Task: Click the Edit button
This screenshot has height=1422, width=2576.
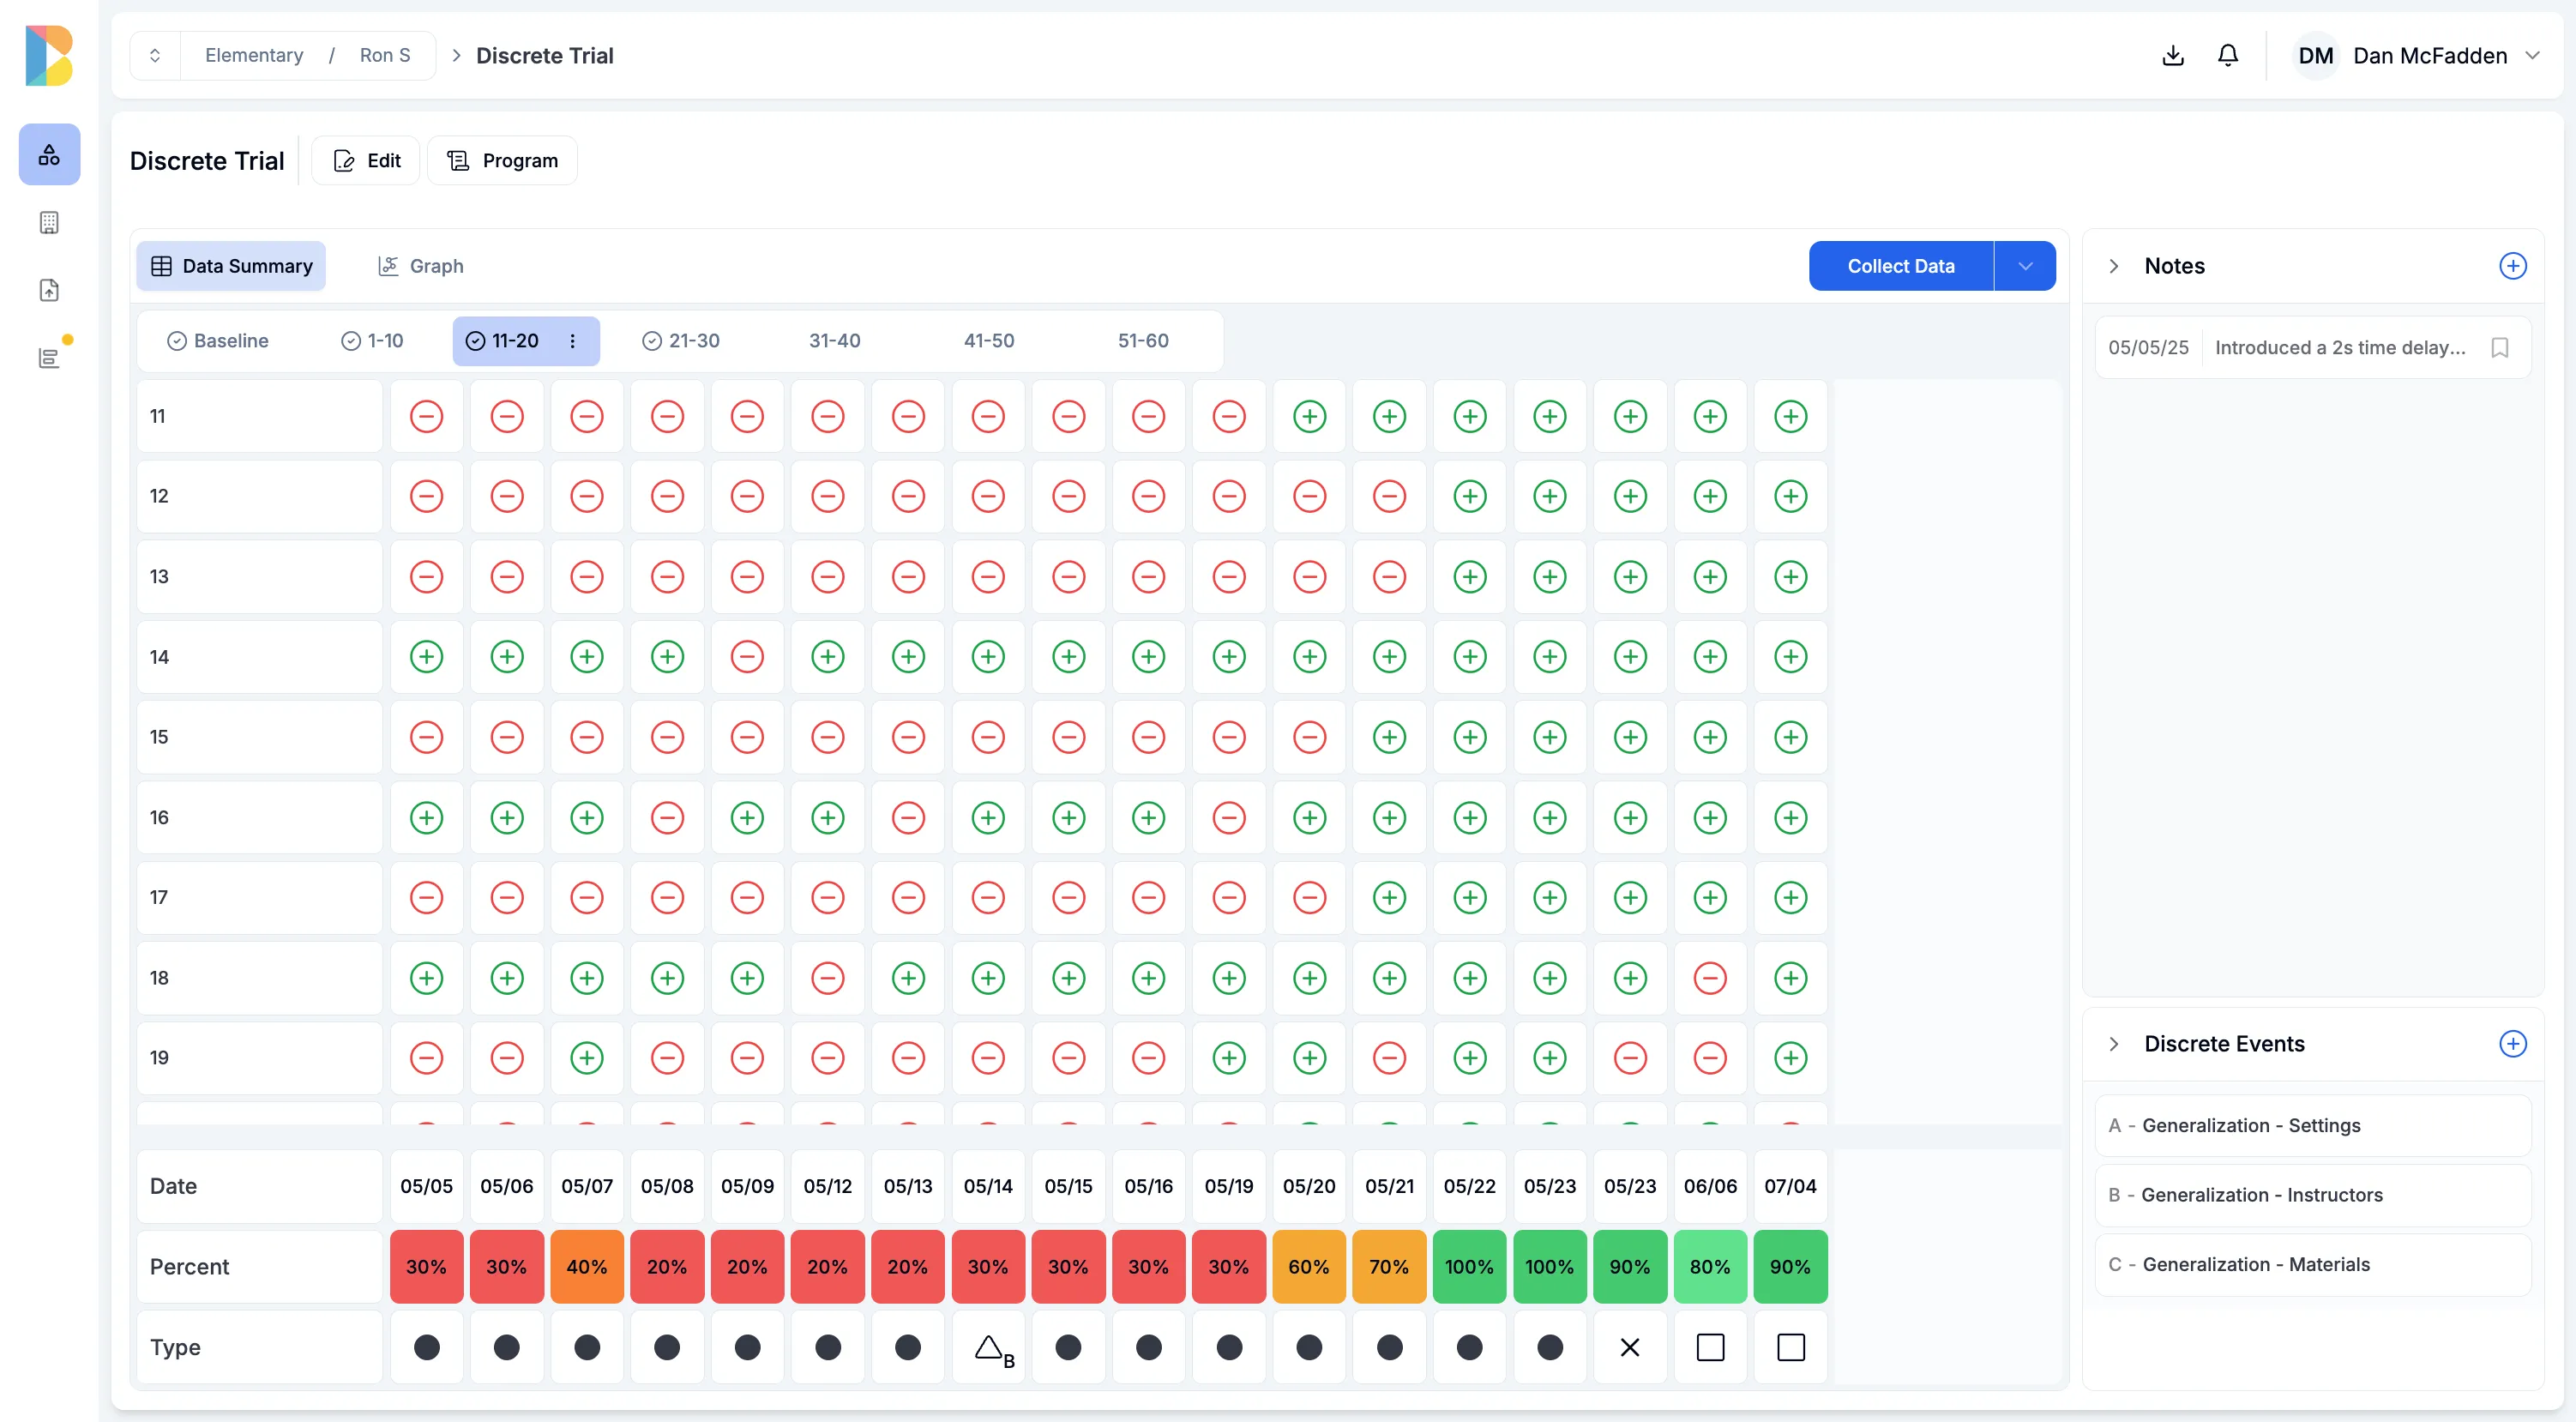Action: (x=366, y=161)
